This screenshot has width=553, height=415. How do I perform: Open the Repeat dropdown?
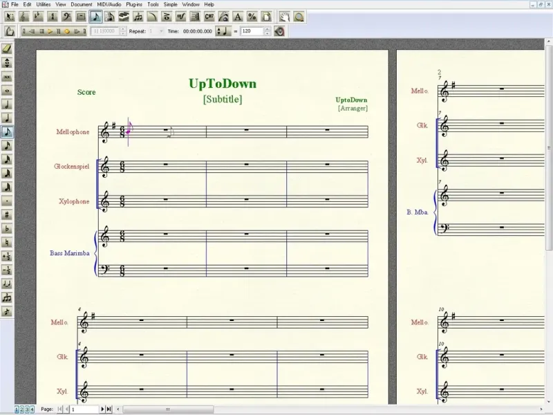[160, 31]
